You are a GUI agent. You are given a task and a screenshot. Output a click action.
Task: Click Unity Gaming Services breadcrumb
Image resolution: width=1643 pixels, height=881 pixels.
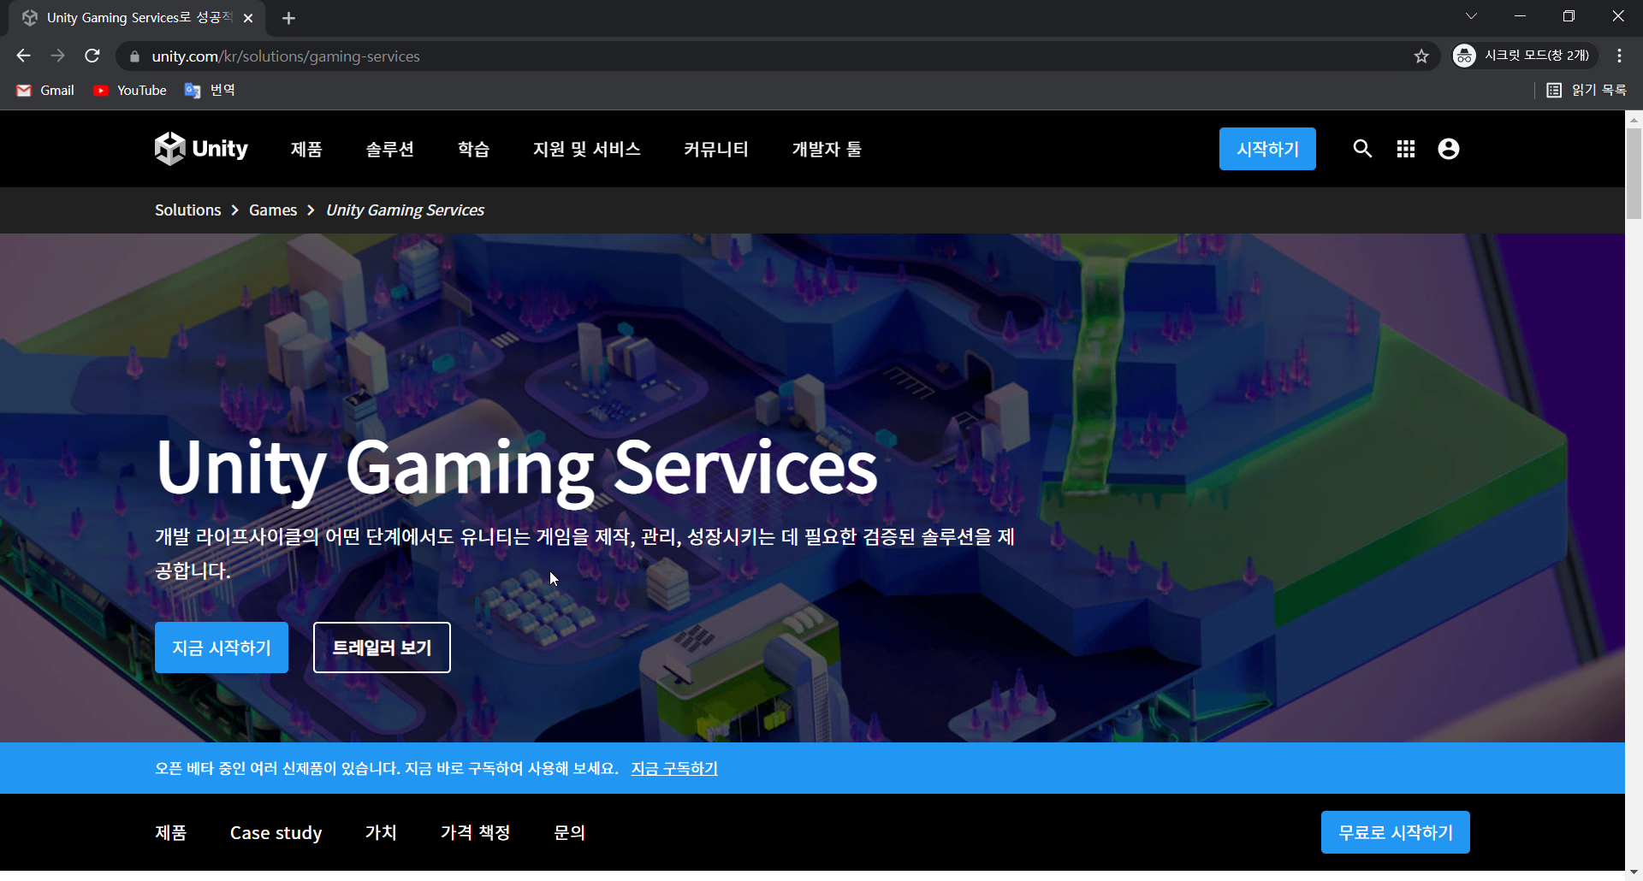[405, 210]
